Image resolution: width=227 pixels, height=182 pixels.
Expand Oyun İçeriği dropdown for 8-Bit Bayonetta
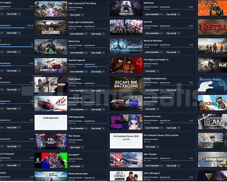(x=97, y=128)
